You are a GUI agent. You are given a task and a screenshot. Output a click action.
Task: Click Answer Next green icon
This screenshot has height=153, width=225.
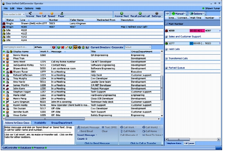[x=122, y=13]
